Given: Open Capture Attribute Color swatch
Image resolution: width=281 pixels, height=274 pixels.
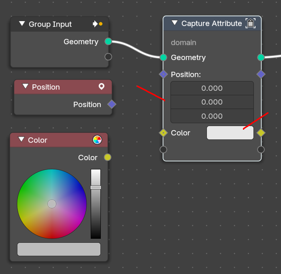Looking at the screenshot, I should 230,133.
